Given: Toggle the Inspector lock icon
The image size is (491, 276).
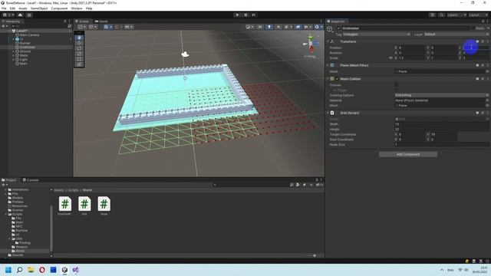Looking at the screenshot, I should tap(483, 21).
